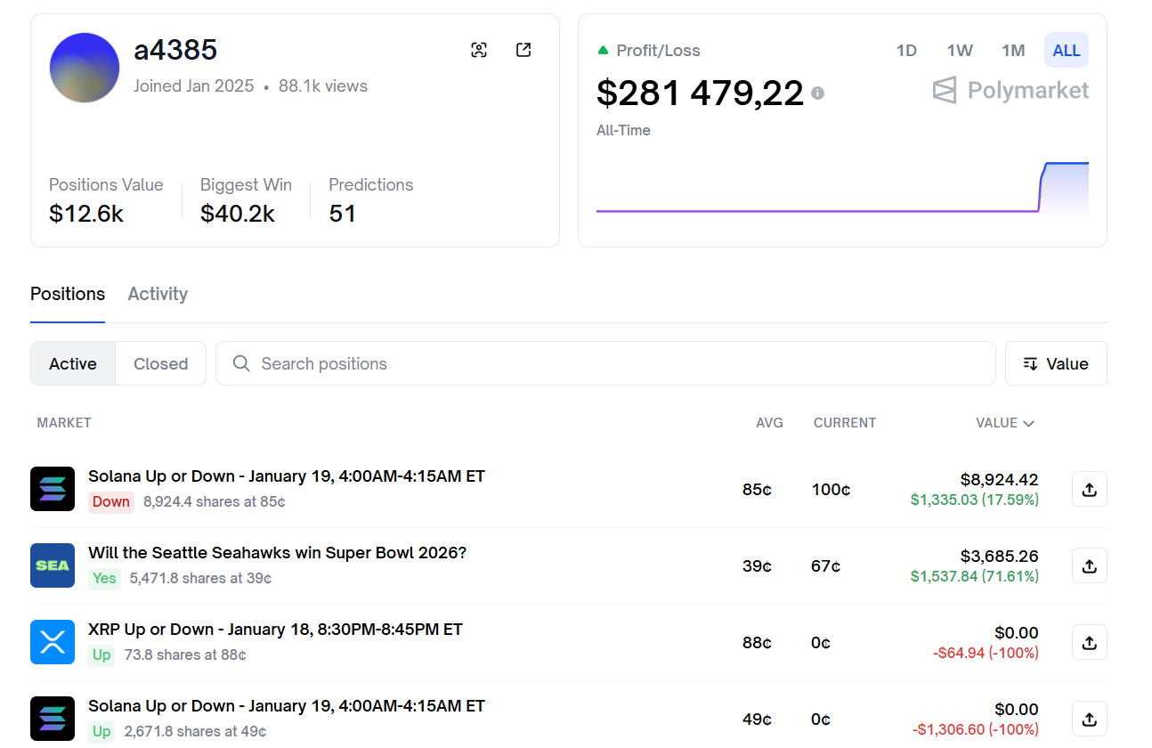This screenshot has width=1152, height=748.
Task: Click the Search positions field
Action: click(605, 363)
